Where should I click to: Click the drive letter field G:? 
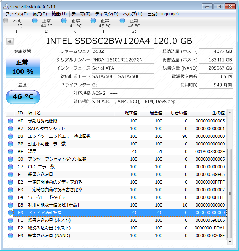(x=123, y=85)
